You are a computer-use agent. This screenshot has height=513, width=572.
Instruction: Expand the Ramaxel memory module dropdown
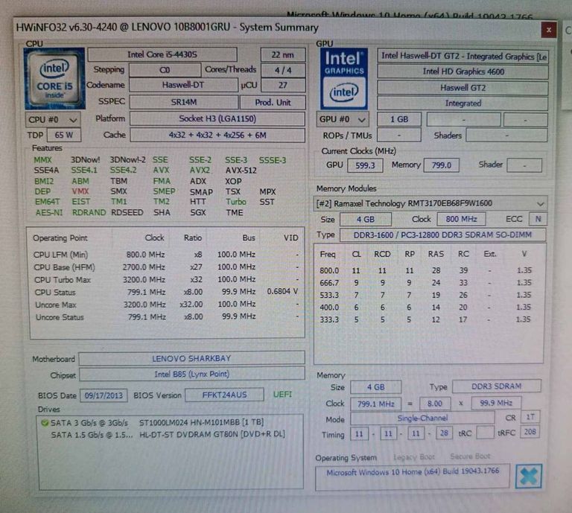point(430,203)
